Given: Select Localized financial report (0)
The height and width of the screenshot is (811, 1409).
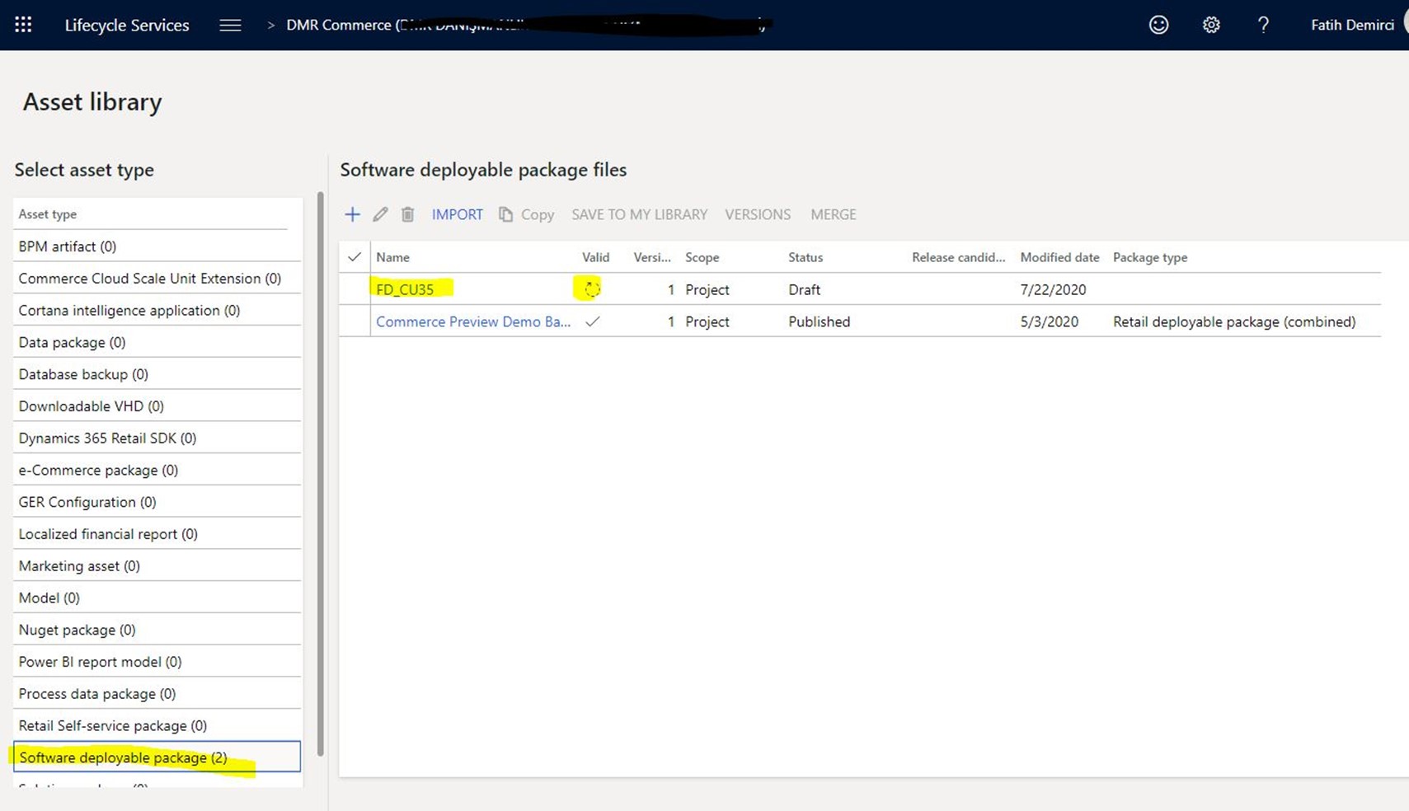Looking at the screenshot, I should click(x=157, y=534).
